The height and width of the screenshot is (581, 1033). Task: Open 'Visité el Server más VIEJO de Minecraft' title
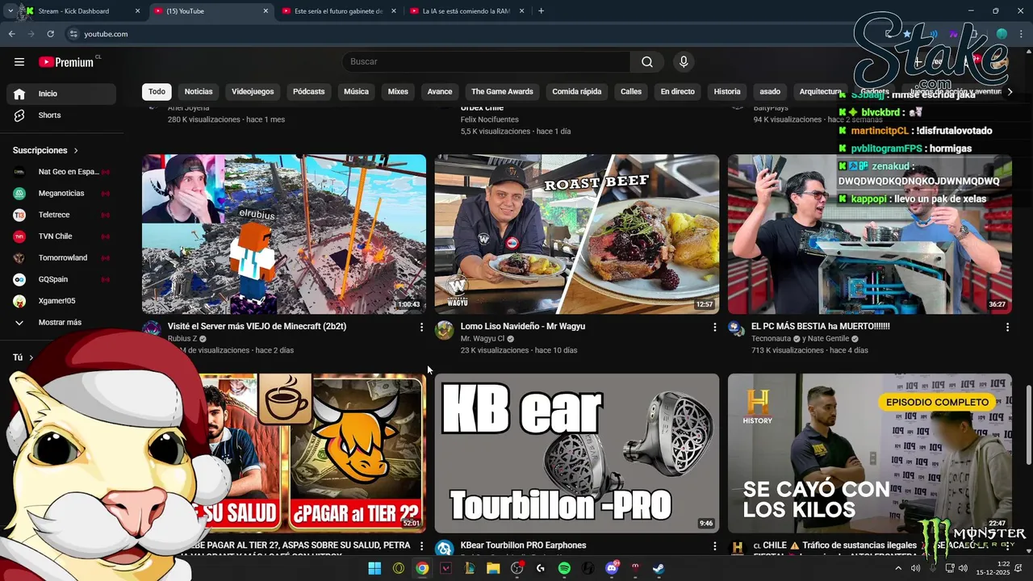[x=257, y=327]
